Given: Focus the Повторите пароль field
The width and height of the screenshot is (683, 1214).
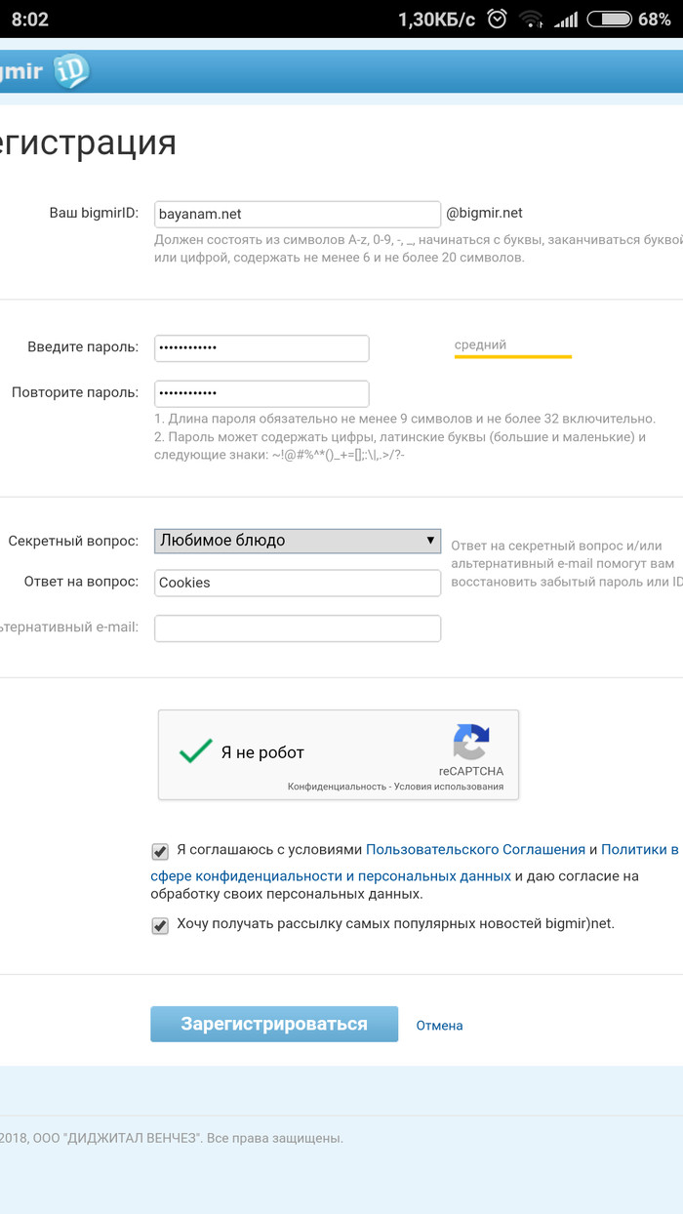Looking at the screenshot, I should (261, 393).
